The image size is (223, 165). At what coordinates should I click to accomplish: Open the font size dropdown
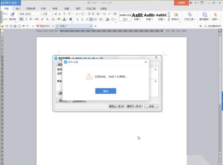[52, 14]
